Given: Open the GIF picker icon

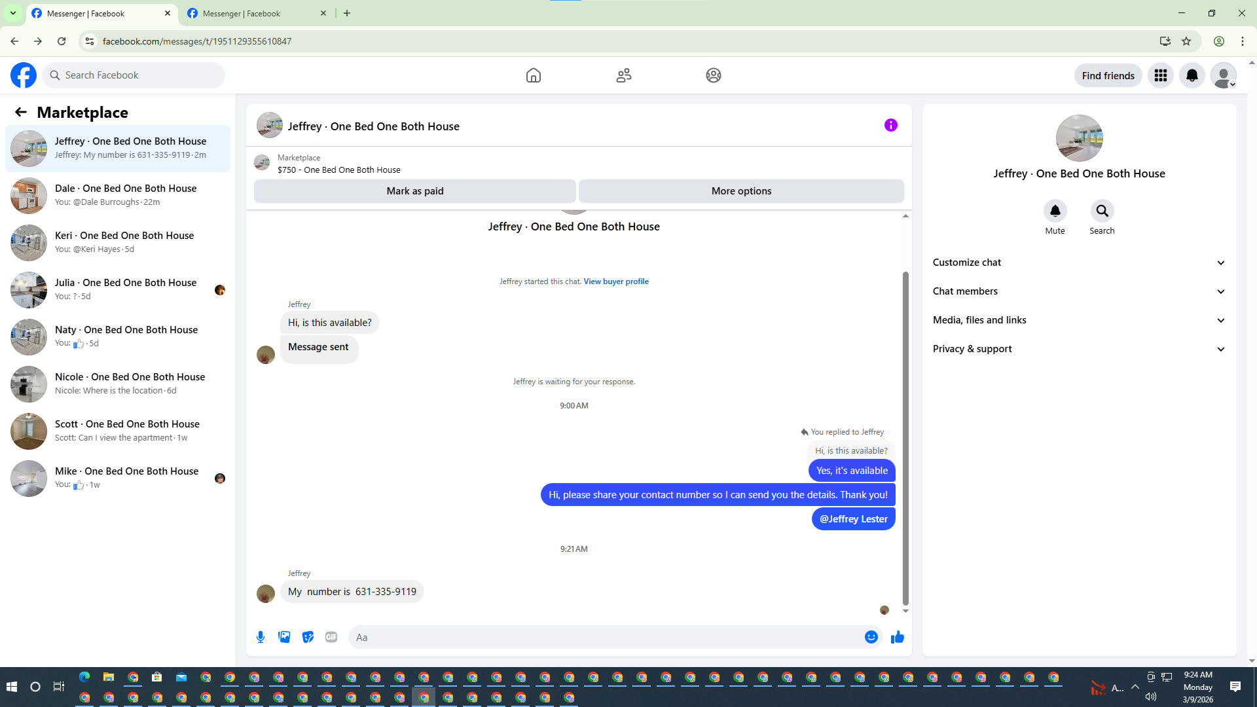Looking at the screenshot, I should [331, 637].
